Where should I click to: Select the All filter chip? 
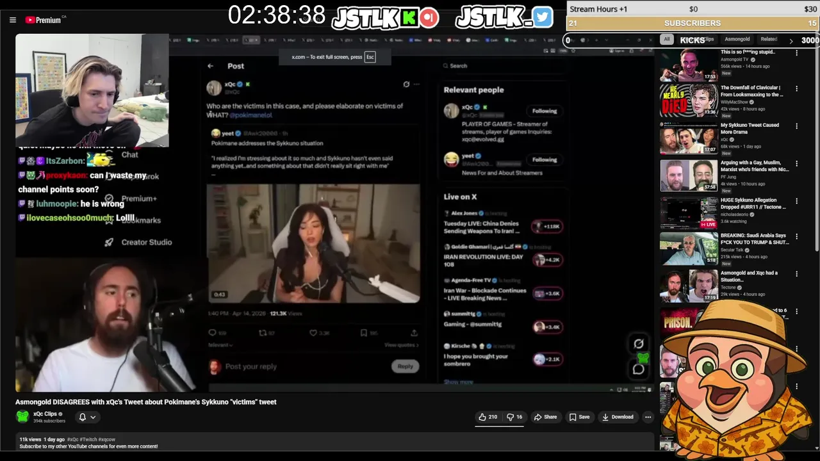[667, 39]
